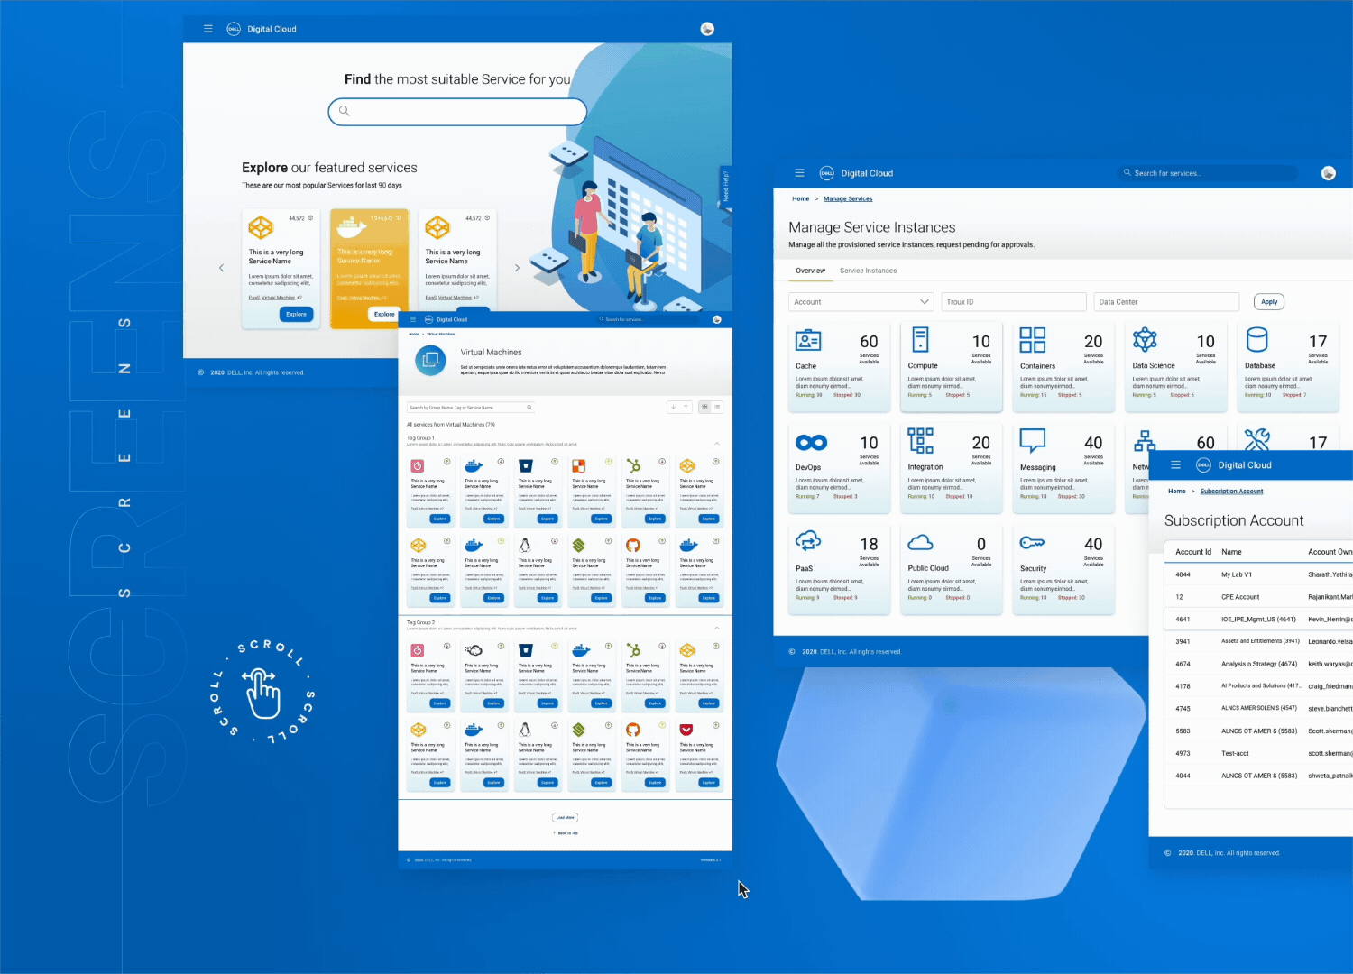Click Explore on the first white featured card
1353x974 pixels.
296,314
